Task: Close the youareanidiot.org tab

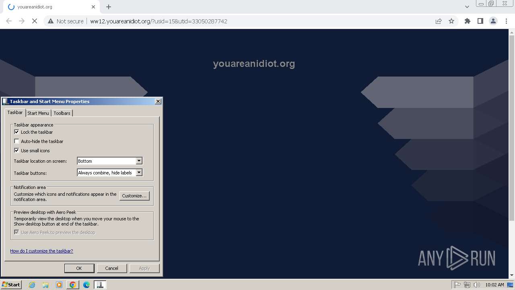Action: (x=93, y=7)
